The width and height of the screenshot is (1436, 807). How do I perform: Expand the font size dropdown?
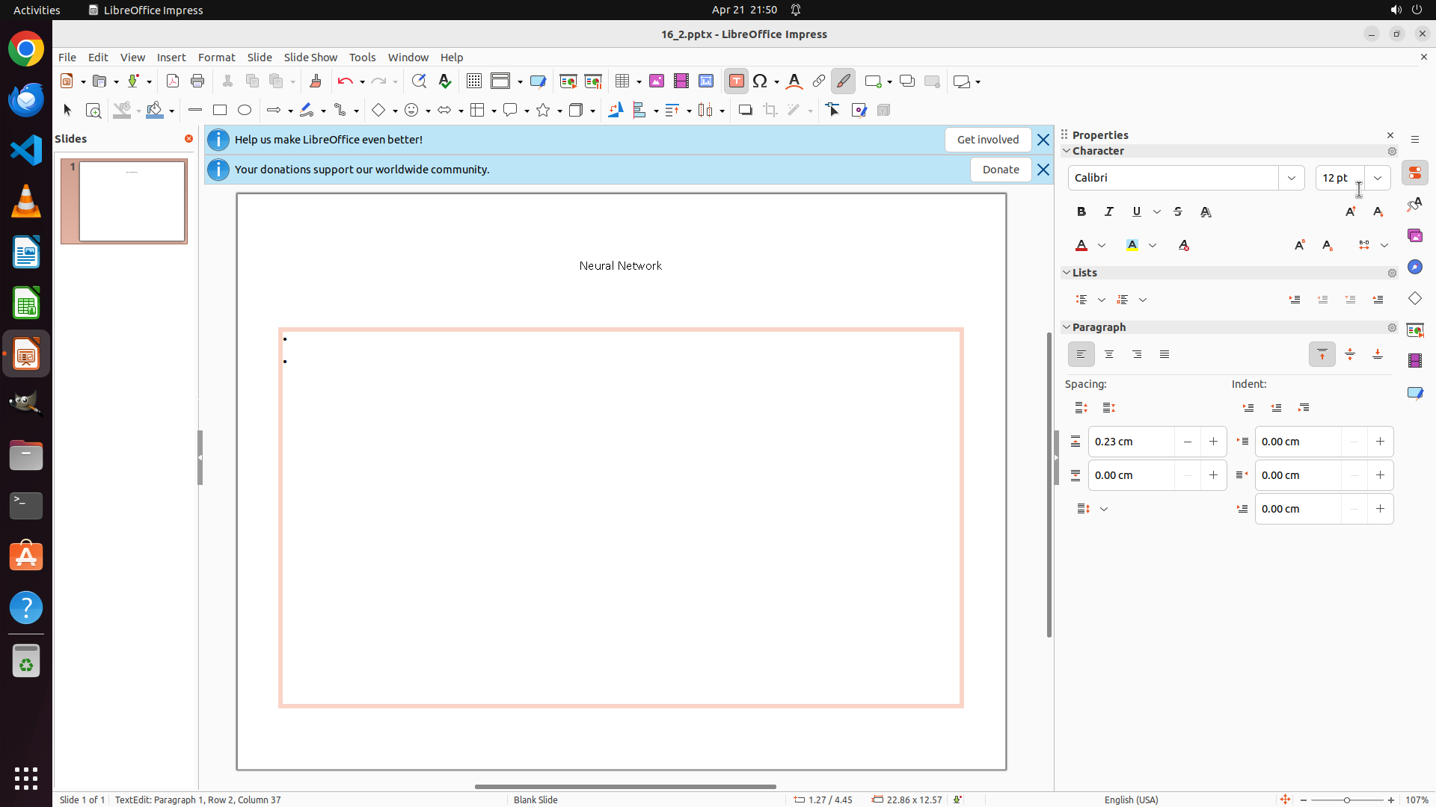tap(1378, 178)
